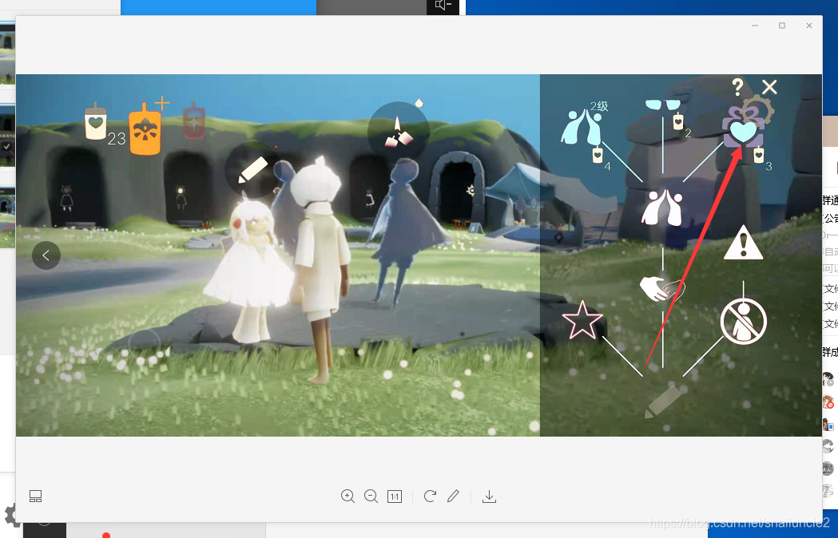Viewport: 838px width, 538px height.
Task: Minimize the image viewer window
Action: 755,26
